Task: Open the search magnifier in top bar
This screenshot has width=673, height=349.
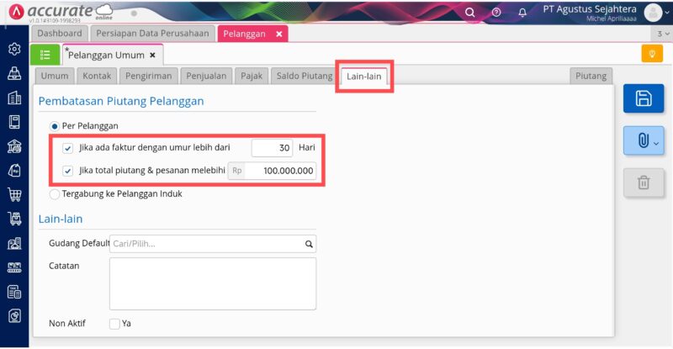Action: coord(470,13)
